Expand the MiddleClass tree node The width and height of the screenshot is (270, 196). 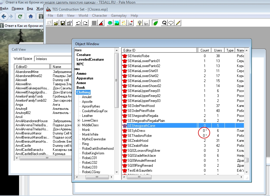click(x=79, y=125)
